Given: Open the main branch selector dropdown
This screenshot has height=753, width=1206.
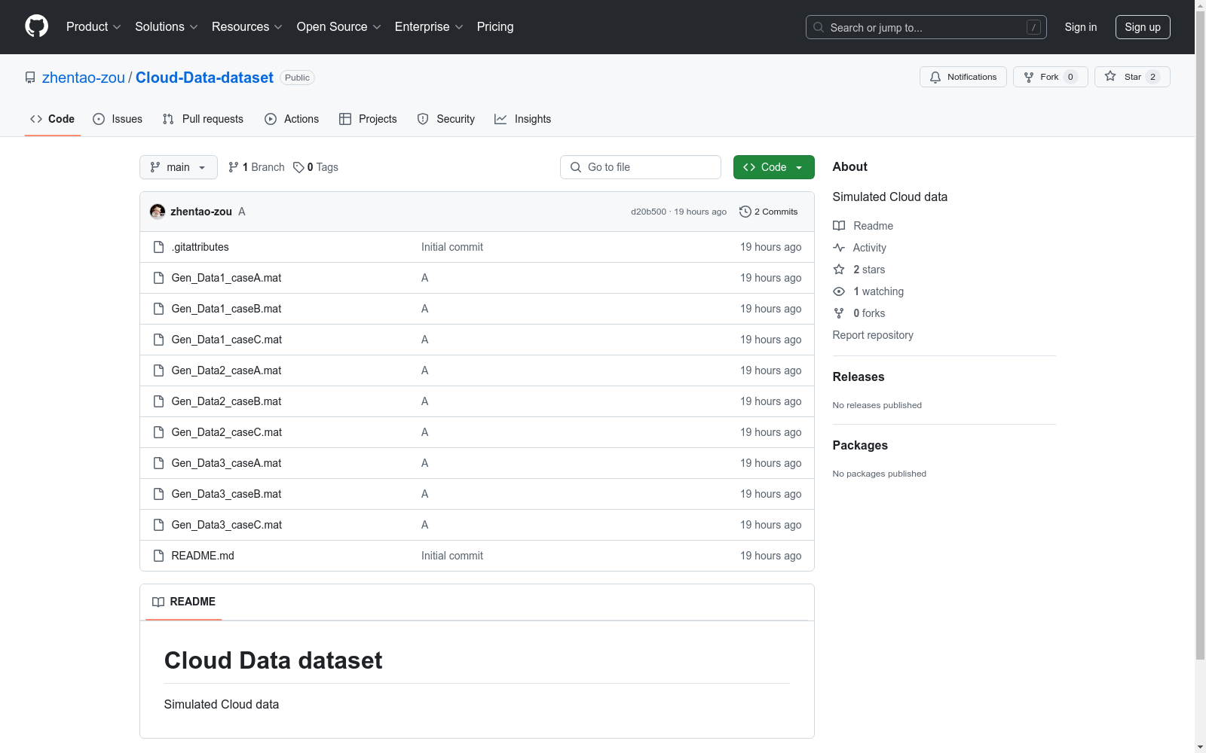Looking at the screenshot, I should coord(179,167).
